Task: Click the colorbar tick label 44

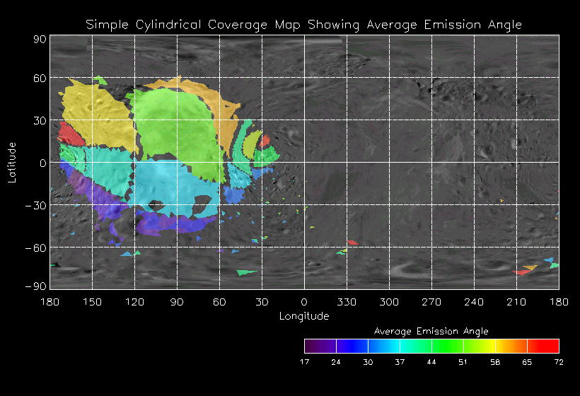Action: [x=431, y=362]
